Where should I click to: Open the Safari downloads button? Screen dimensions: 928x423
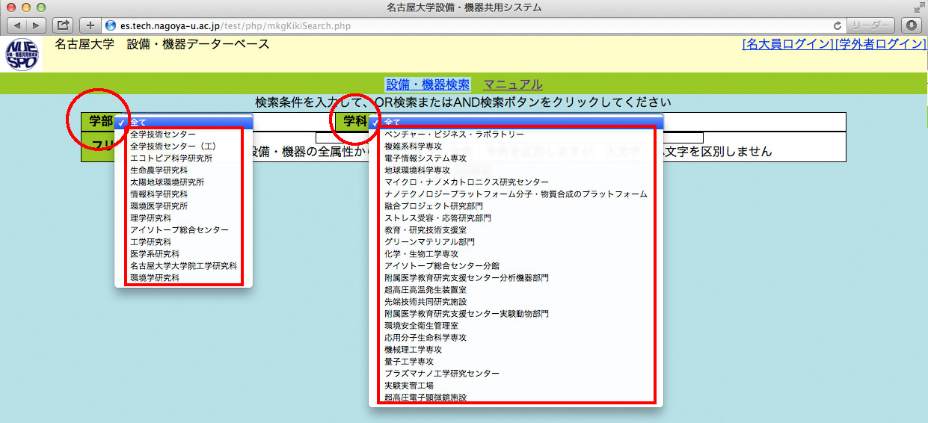coord(913,25)
